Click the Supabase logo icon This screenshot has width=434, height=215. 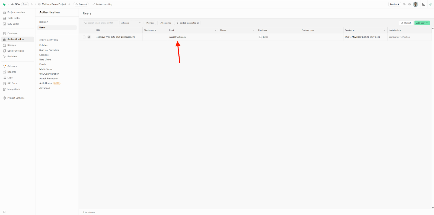click(x=4, y=4)
